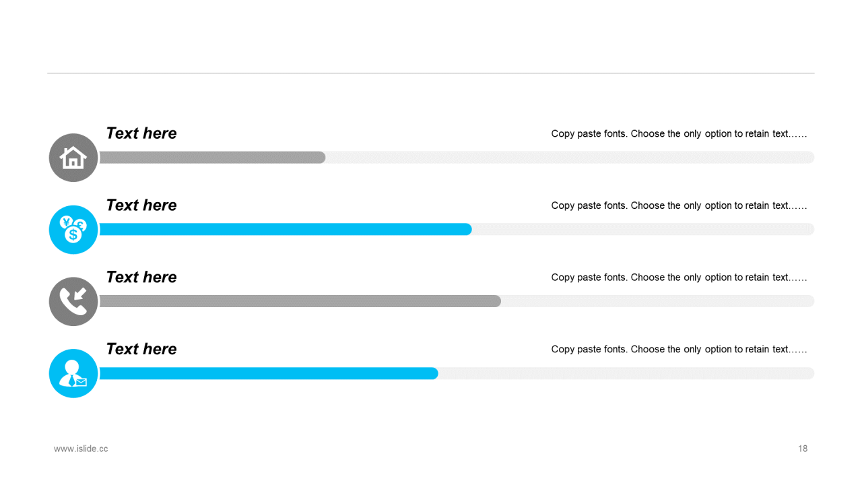The height and width of the screenshot is (485, 862).
Task: Click the blue currency coins icon
Action: tap(73, 230)
